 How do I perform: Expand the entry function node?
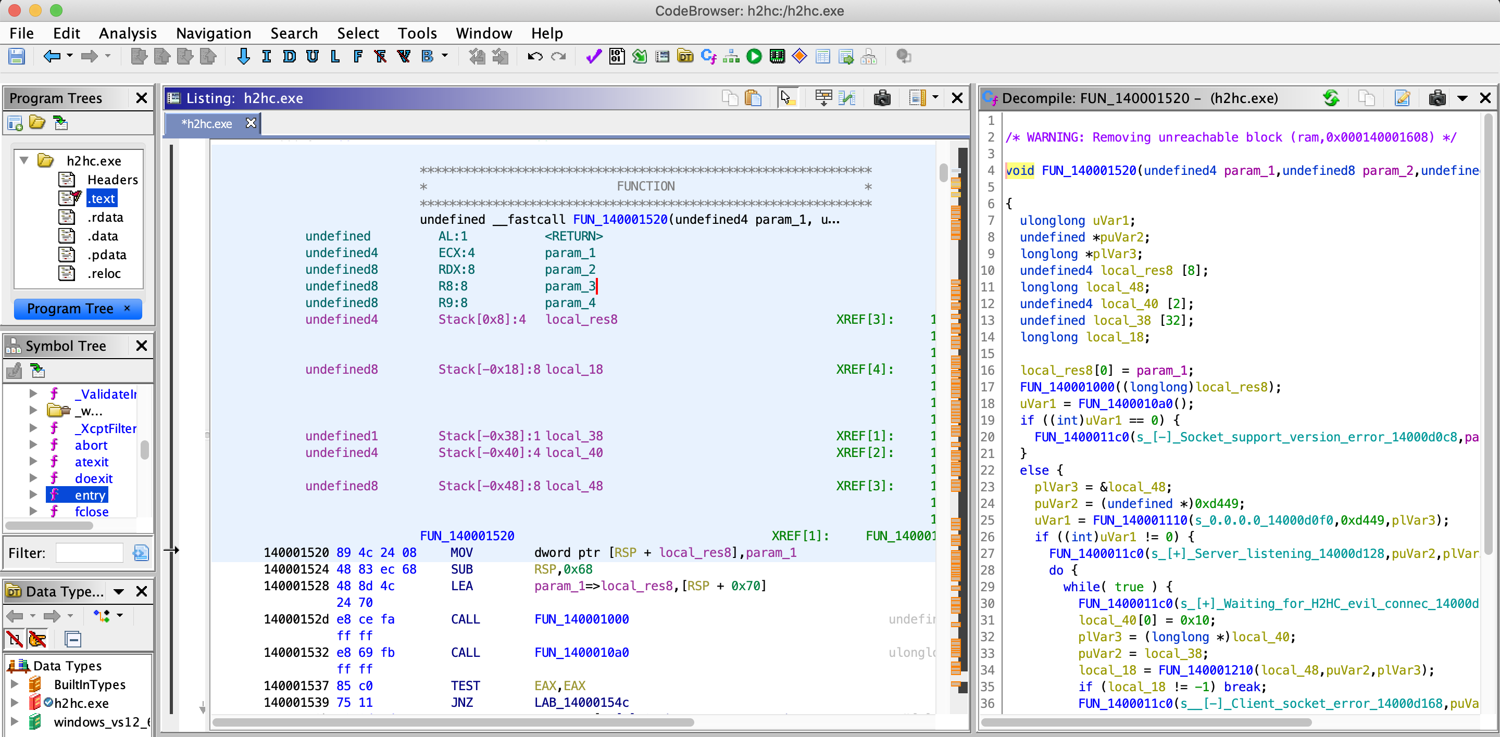(33, 495)
